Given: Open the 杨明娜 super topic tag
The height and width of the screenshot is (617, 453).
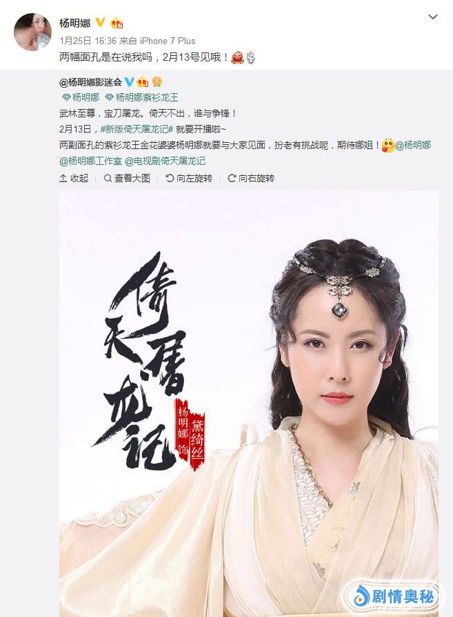Looking at the screenshot, I should point(81,97).
